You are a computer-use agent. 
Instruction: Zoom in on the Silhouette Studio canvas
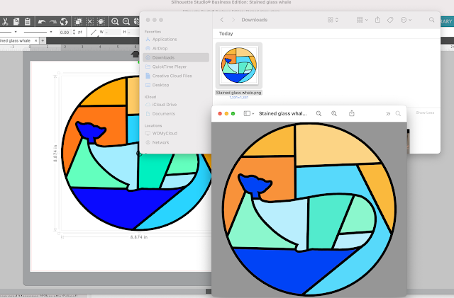click(115, 21)
